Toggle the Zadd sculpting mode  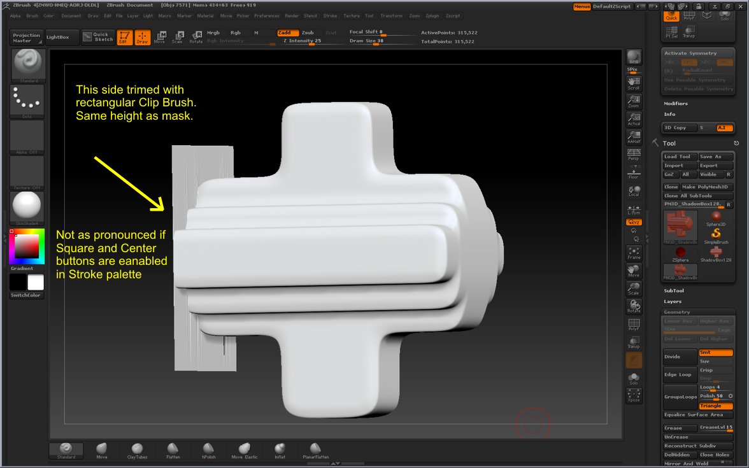(x=288, y=32)
